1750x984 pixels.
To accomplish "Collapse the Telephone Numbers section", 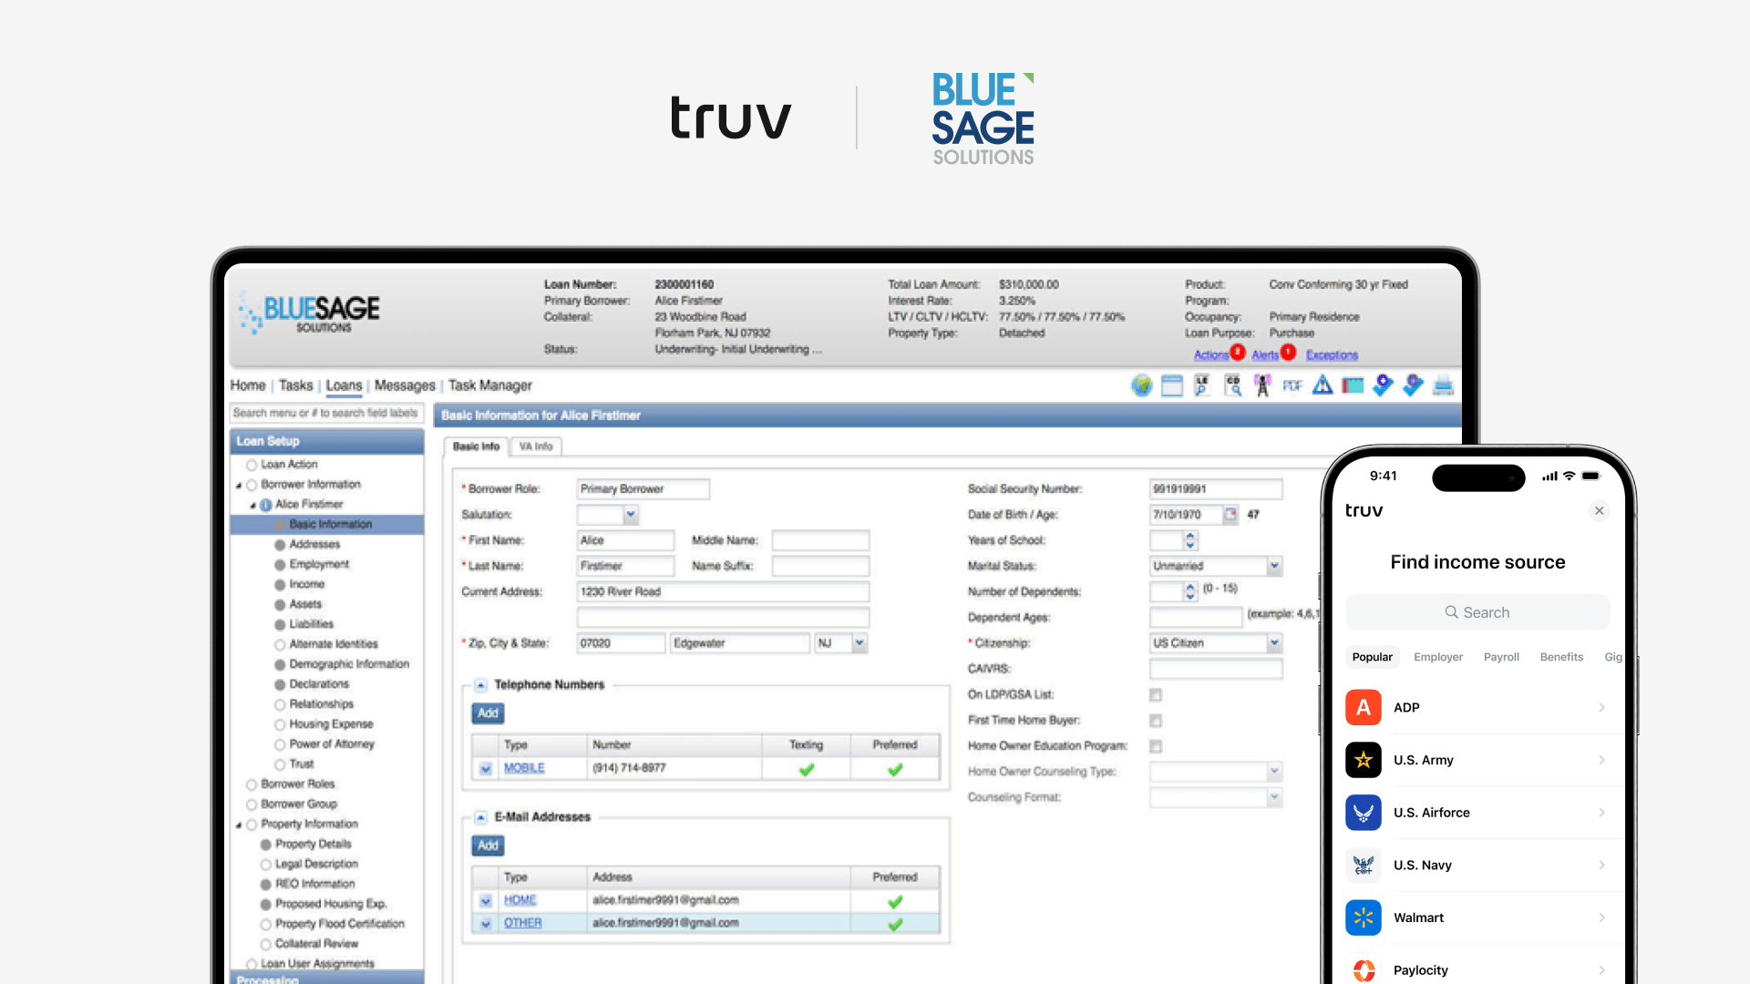I will pos(480,684).
